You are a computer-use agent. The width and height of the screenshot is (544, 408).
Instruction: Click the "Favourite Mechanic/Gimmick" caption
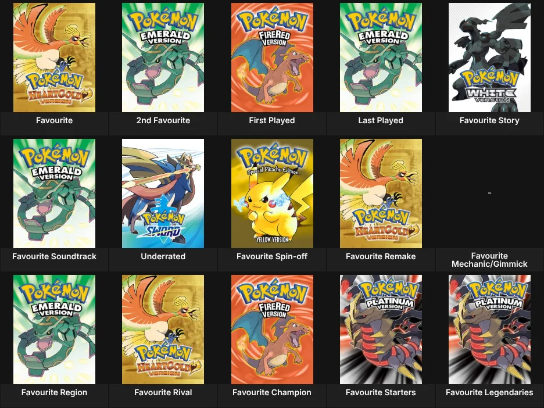[x=489, y=260]
